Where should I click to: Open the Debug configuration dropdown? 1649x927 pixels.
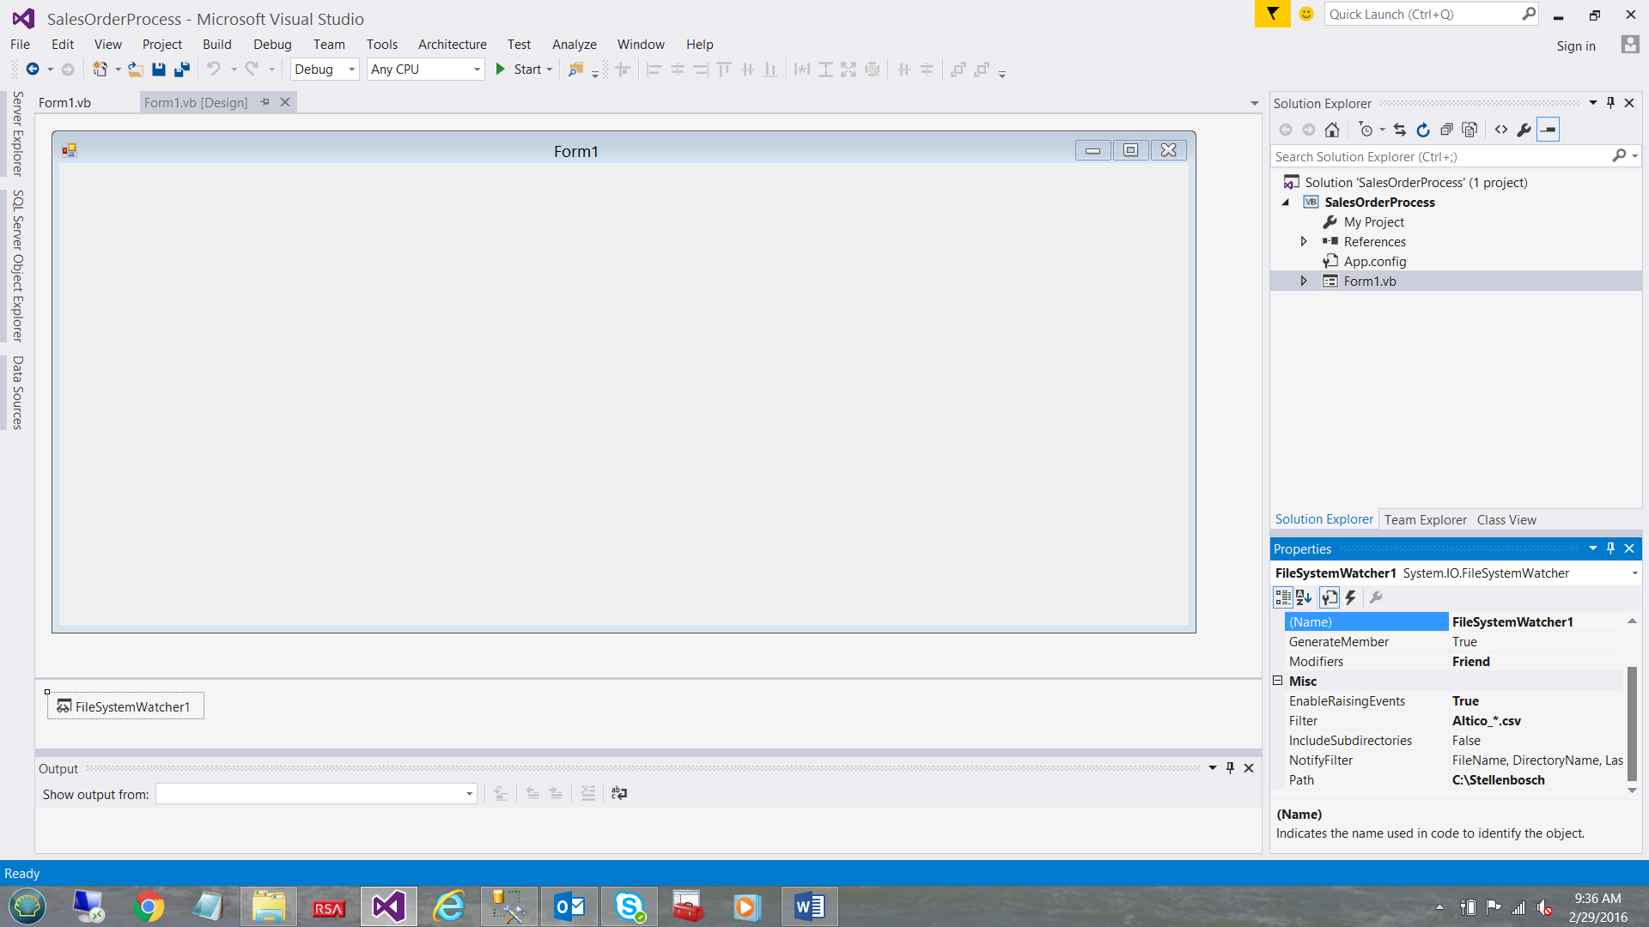tap(350, 69)
